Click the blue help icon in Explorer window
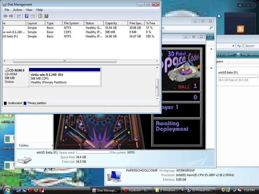Image resolution: width=259 pixels, height=194 pixels. 210,36
